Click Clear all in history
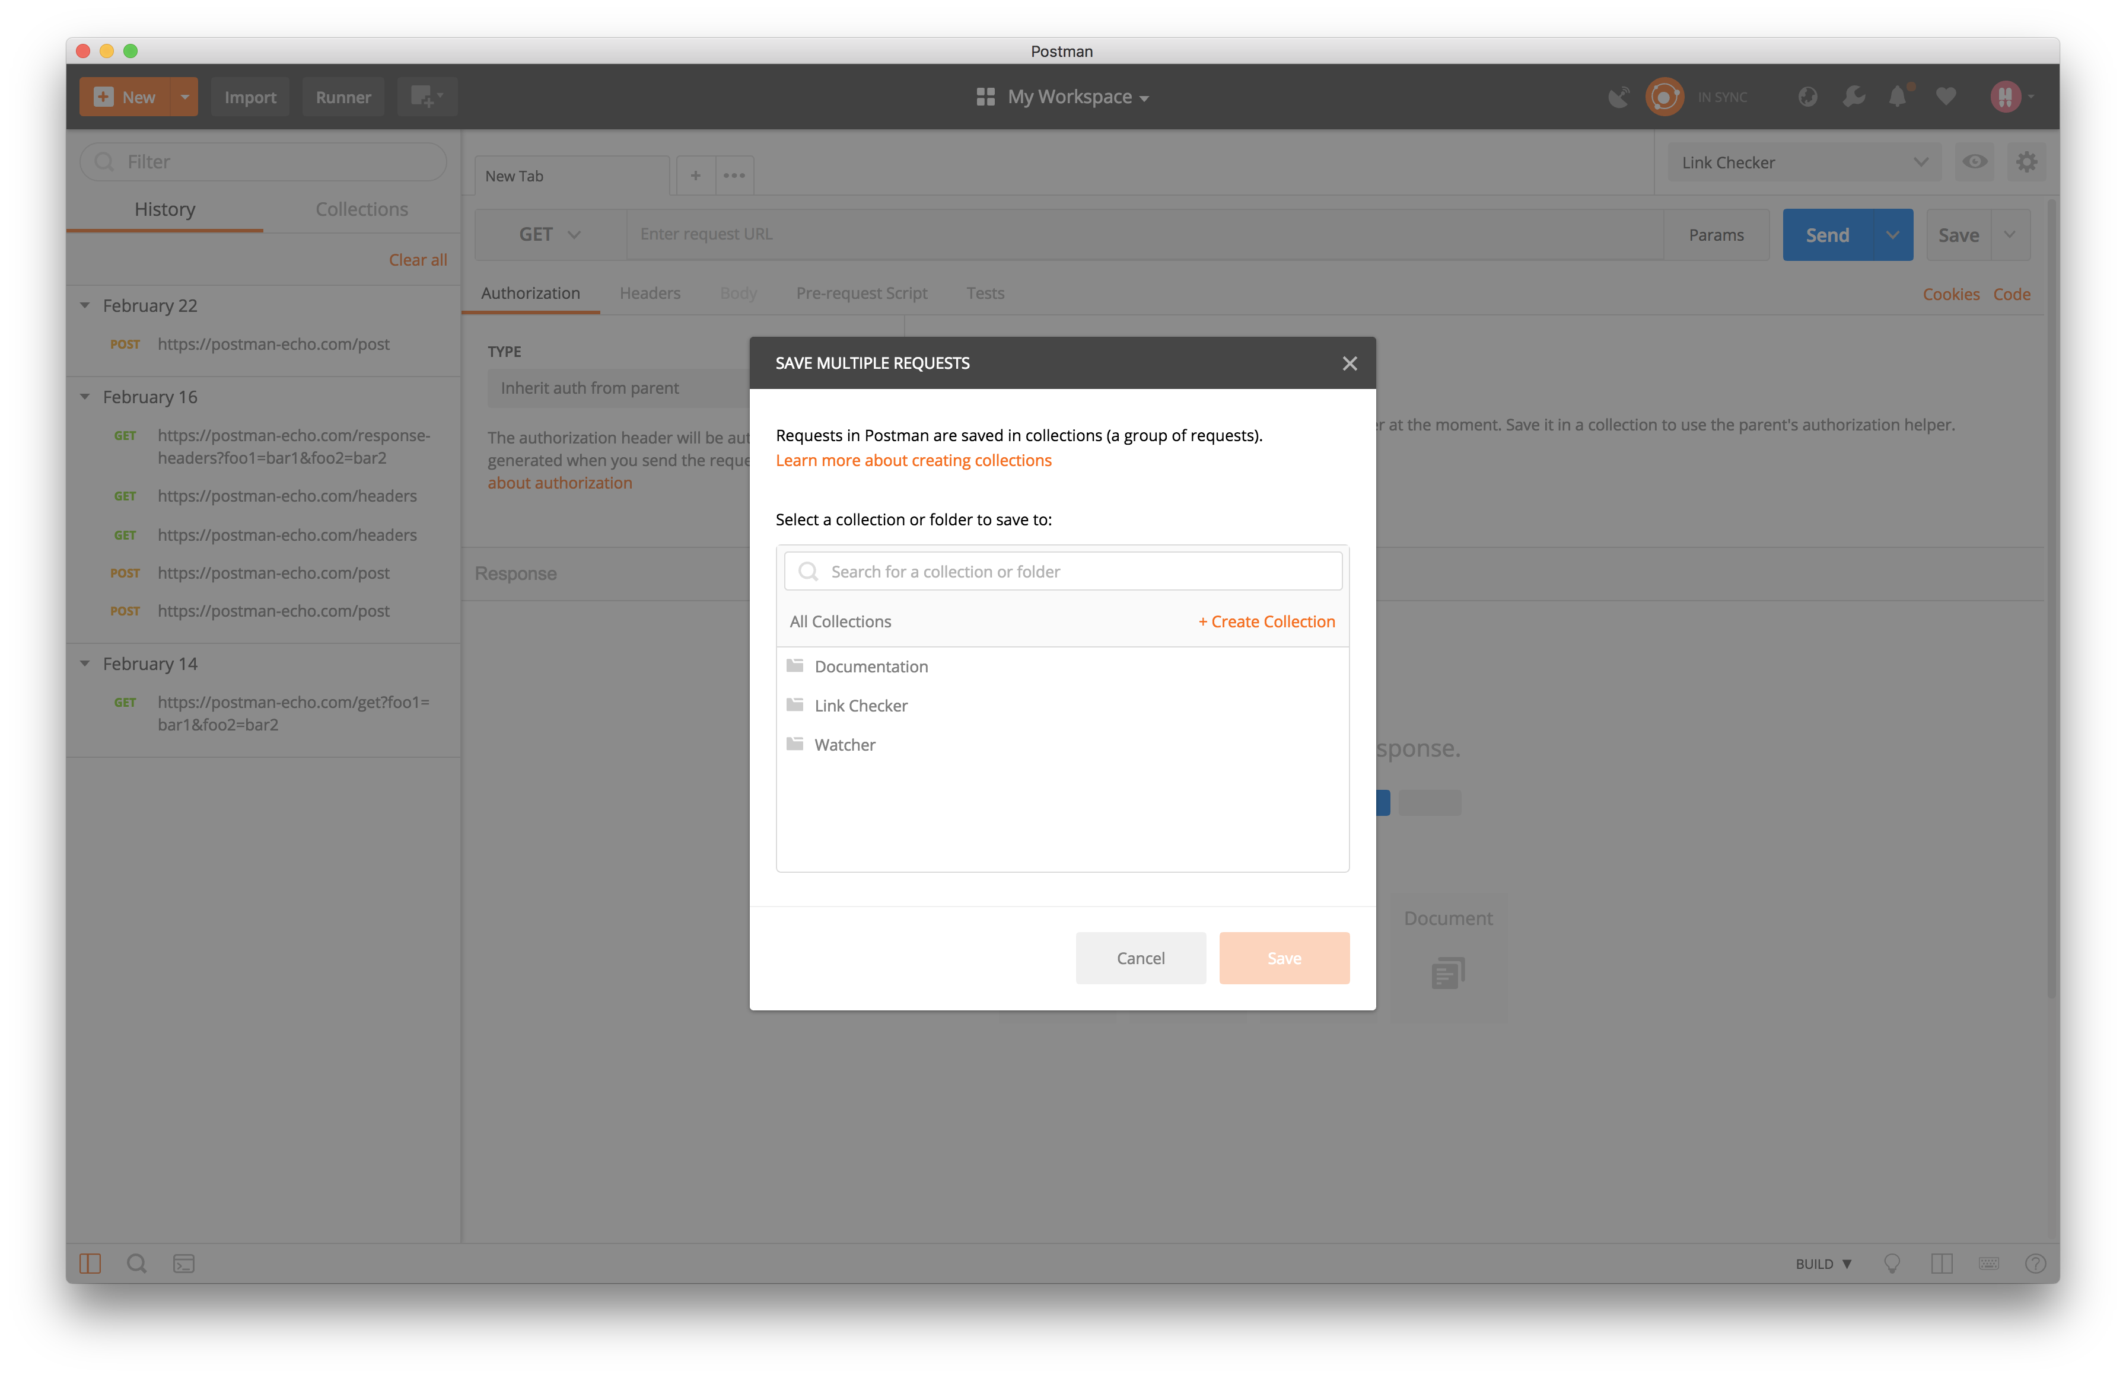Viewport: 2126px width, 1378px height. 417,259
